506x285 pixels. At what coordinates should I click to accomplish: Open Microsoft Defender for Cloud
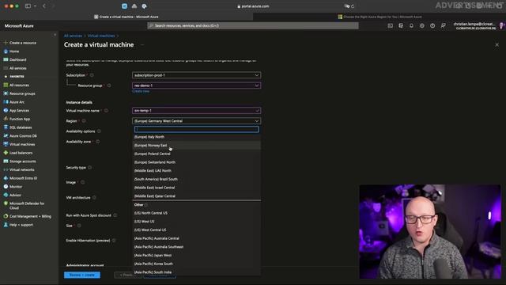click(25, 206)
